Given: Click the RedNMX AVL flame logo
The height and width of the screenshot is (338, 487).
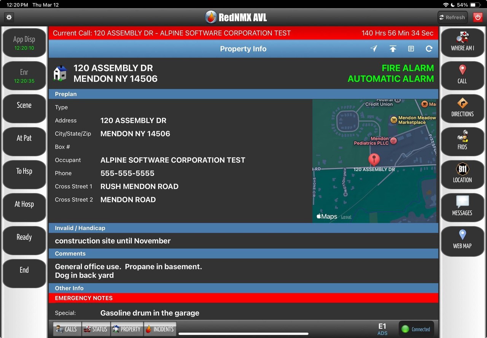Looking at the screenshot, I should (211, 17).
